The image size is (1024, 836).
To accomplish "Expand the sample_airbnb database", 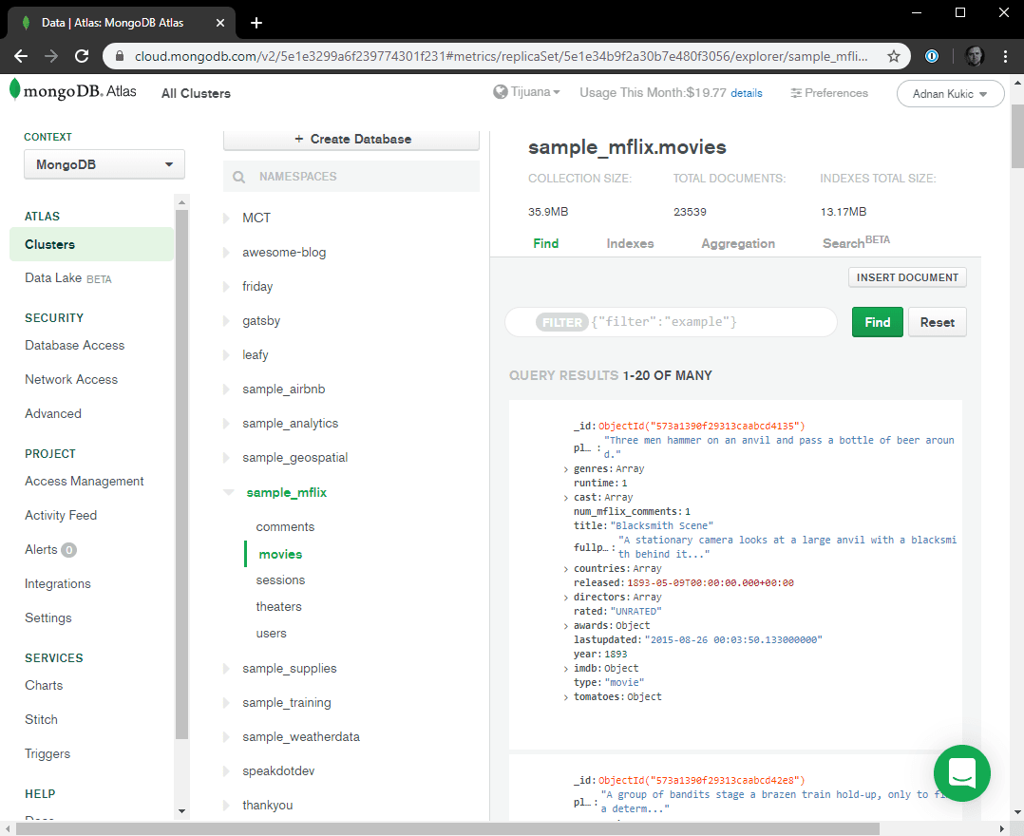I will coord(226,389).
